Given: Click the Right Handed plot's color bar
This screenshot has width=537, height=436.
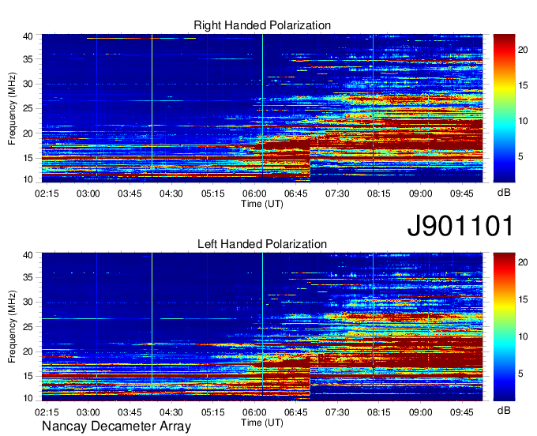Looking at the screenshot, I should point(504,108).
